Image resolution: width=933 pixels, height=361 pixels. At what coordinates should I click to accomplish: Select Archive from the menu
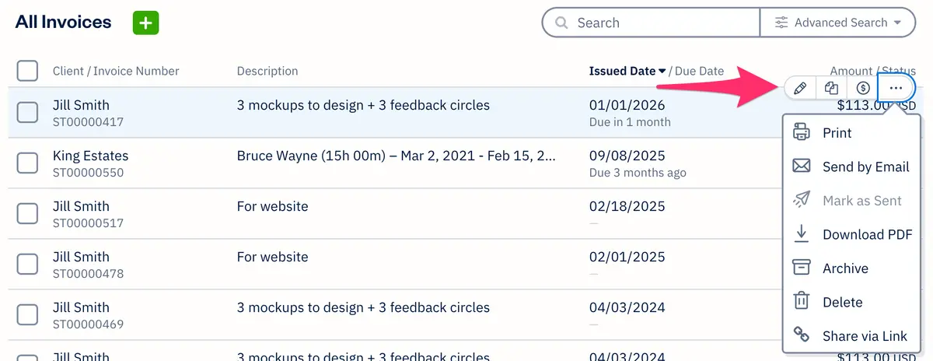tap(852, 268)
